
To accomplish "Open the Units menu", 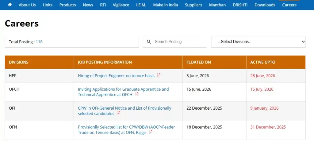I will pyautogui.click(x=48, y=5).
